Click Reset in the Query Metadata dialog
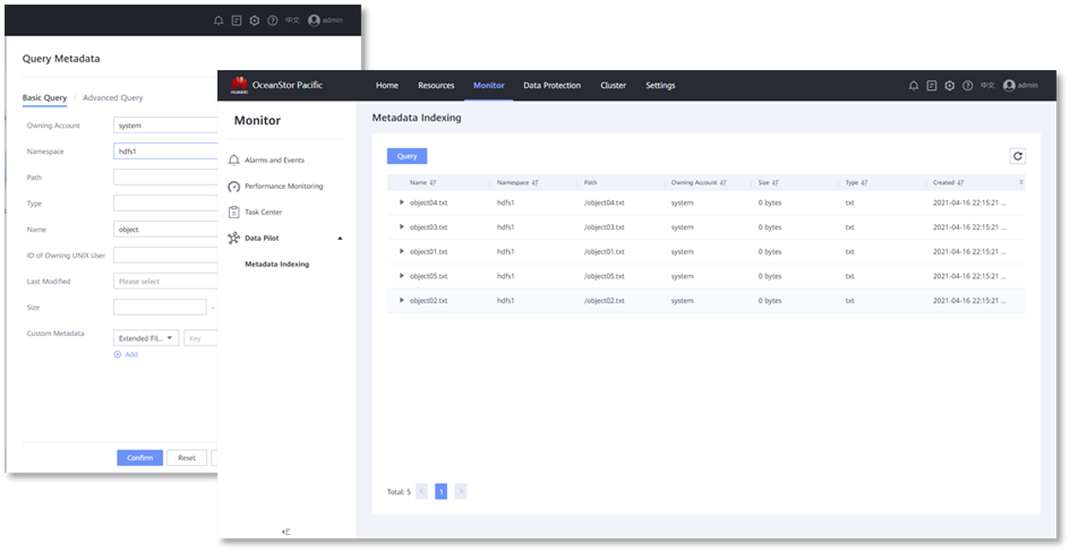The width and height of the screenshot is (1074, 555). pyautogui.click(x=187, y=458)
